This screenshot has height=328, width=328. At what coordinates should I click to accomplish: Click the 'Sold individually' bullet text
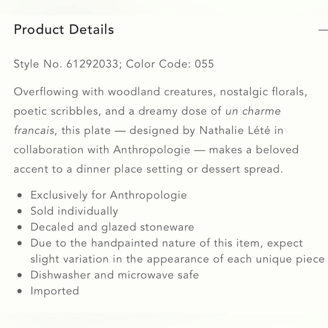(x=74, y=211)
